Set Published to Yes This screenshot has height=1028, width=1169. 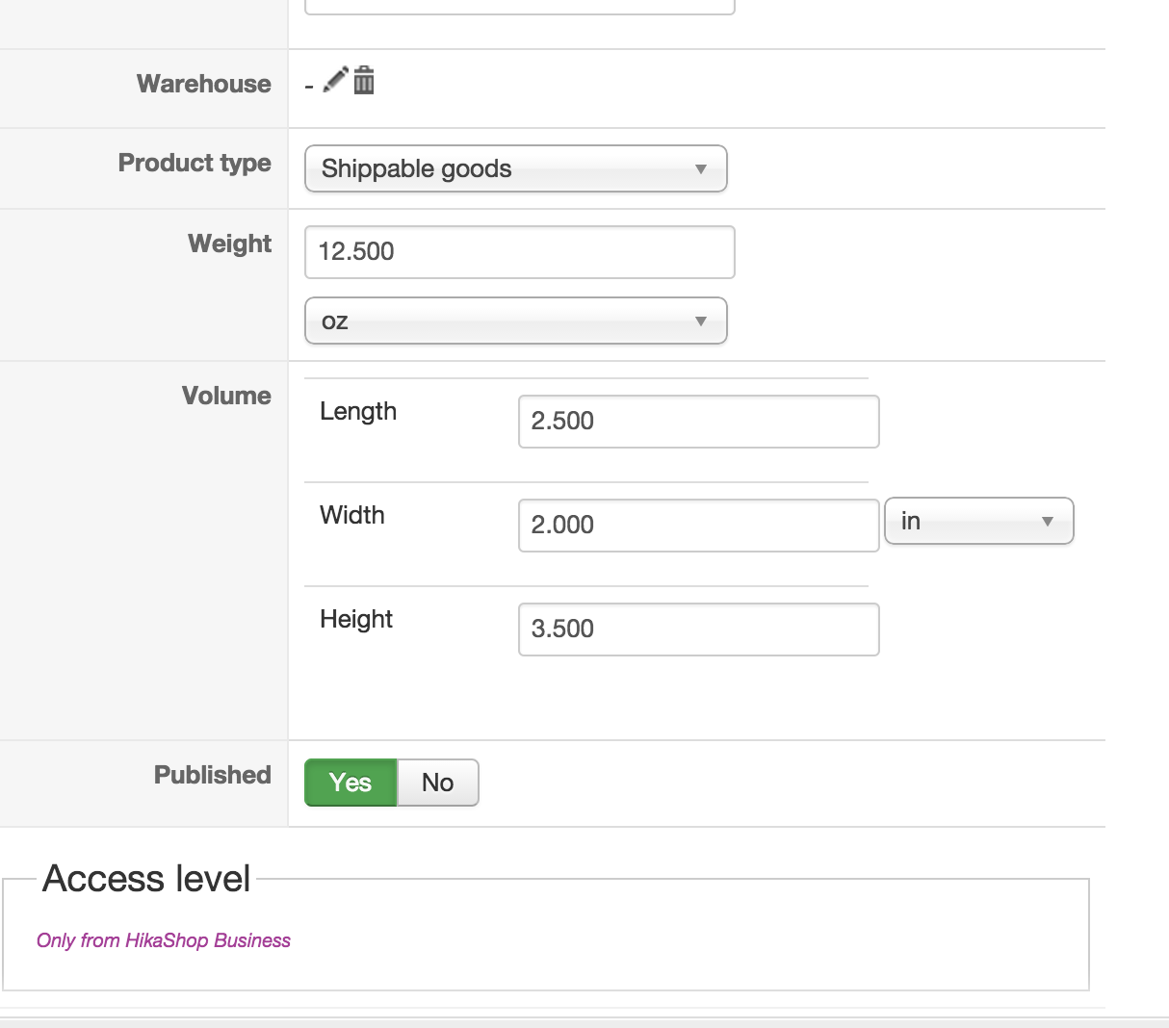click(x=351, y=783)
